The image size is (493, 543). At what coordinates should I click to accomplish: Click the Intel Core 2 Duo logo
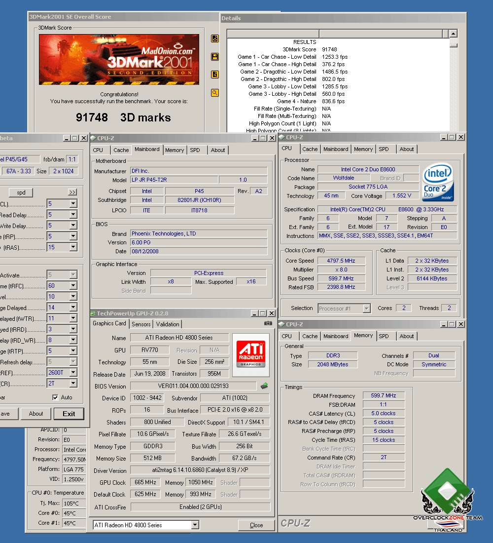tap(438, 183)
